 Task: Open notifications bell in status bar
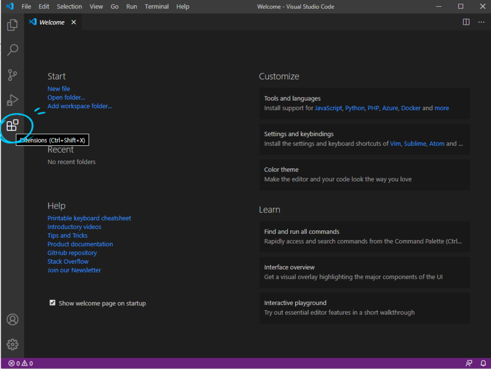tap(483, 363)
